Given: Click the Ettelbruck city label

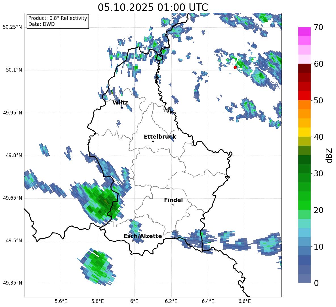Looking at the screenshot, I should pos(160,137).
